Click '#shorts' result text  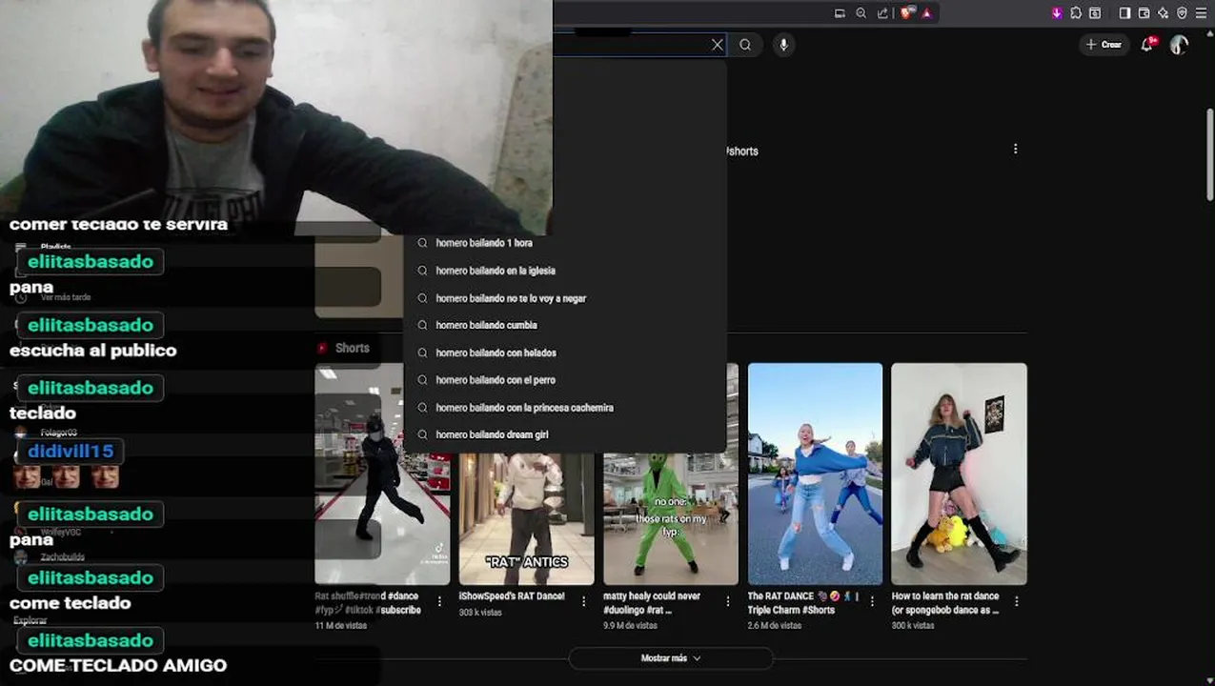[x=741, y=151]
